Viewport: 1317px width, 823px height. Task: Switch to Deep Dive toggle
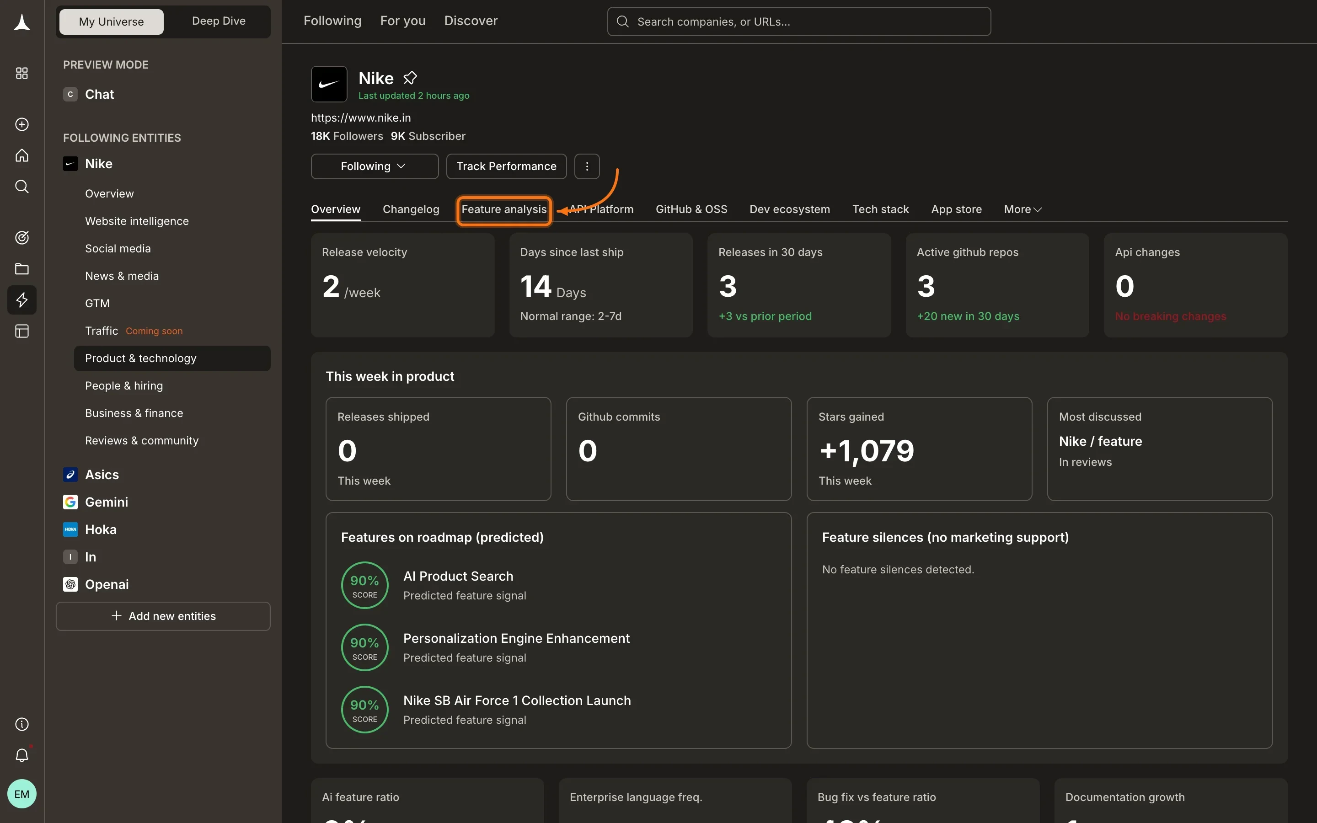[x=219, y=21]
